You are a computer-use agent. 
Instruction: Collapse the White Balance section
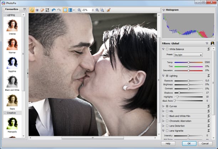coord(163,49)
